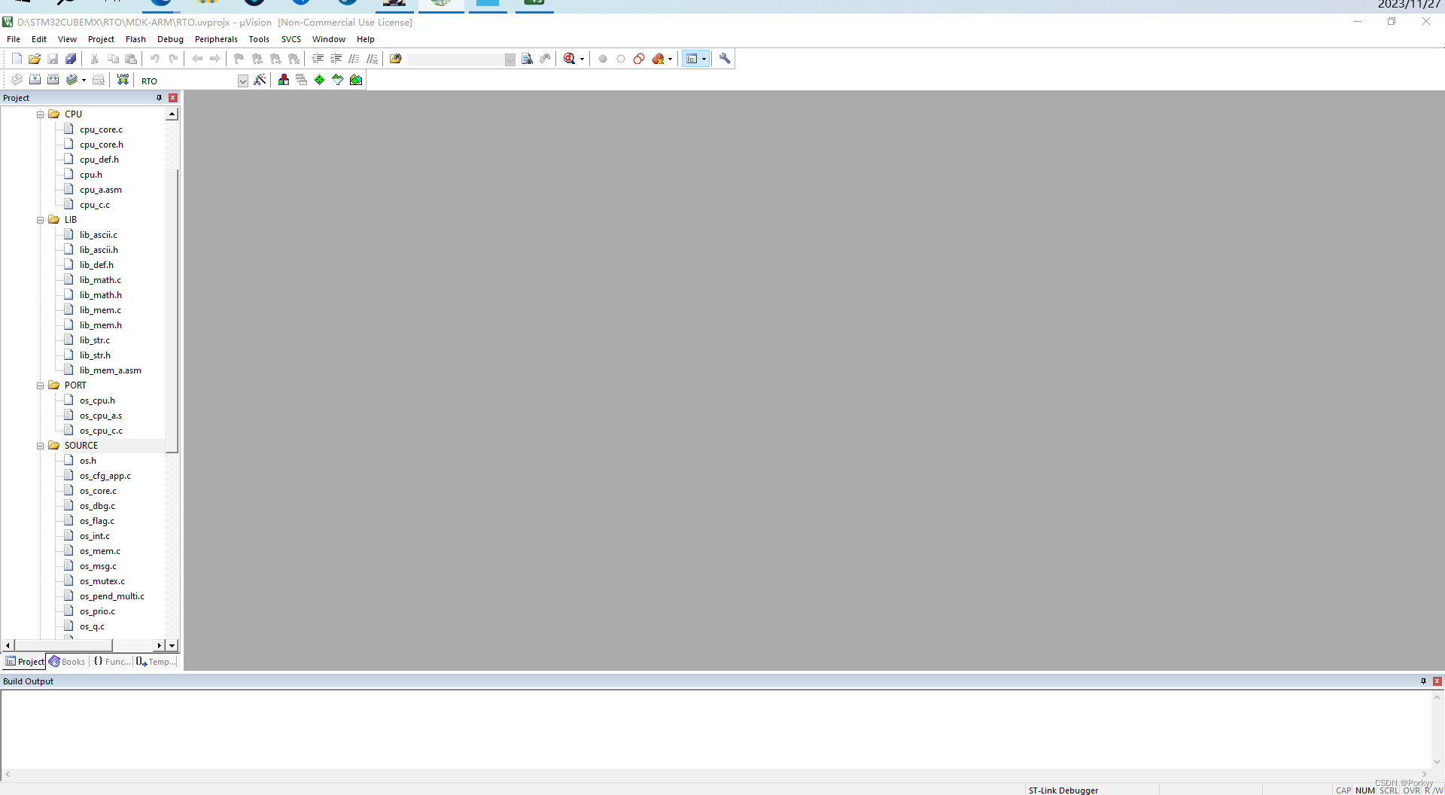Clear all bookmarks icon
Viewport: 1445px width, 795px height.
[x=294, y=59]
